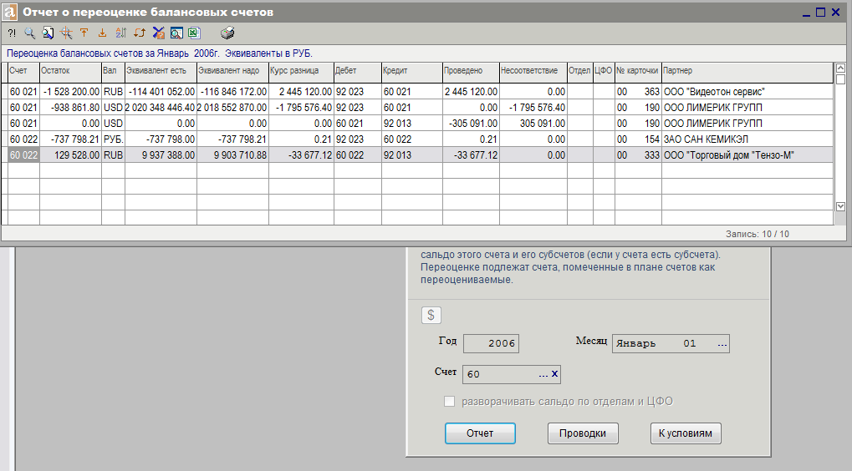The height and width of the screenshot is (471, 852).
Task: Open the preview window magnifier icon
Action: pyautogui.click(x=176, y=33)
